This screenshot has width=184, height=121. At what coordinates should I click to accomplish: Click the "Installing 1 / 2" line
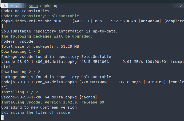[x=20, y=92]
